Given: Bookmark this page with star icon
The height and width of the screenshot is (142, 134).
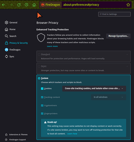Looking at the screenshot, I should click(128, 5).
